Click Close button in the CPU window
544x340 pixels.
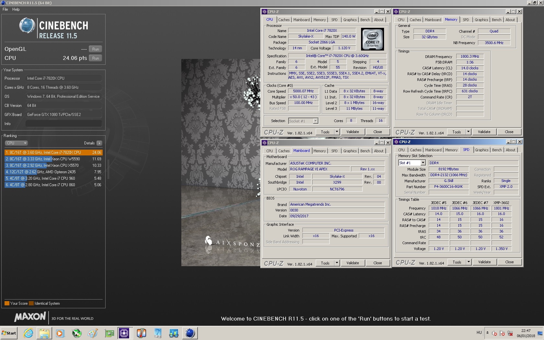pos(378,132)
